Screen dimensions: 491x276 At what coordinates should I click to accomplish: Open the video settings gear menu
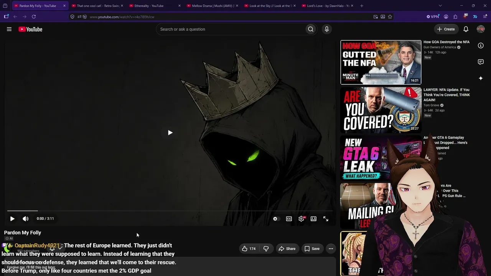point(302,219)
